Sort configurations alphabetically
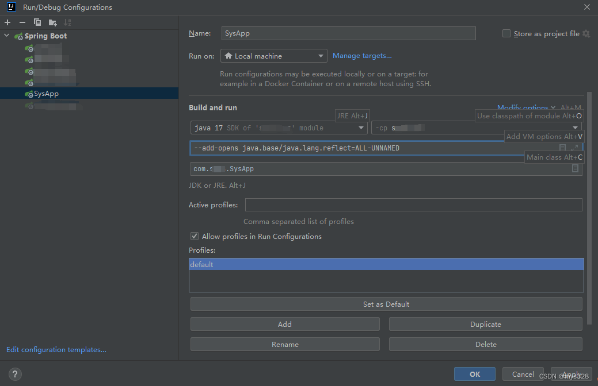 click(67, 22)
